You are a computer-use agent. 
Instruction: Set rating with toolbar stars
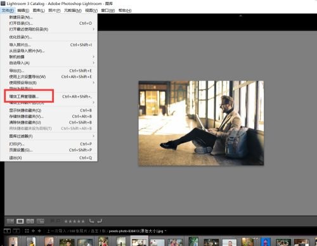(x=75, y=221)
